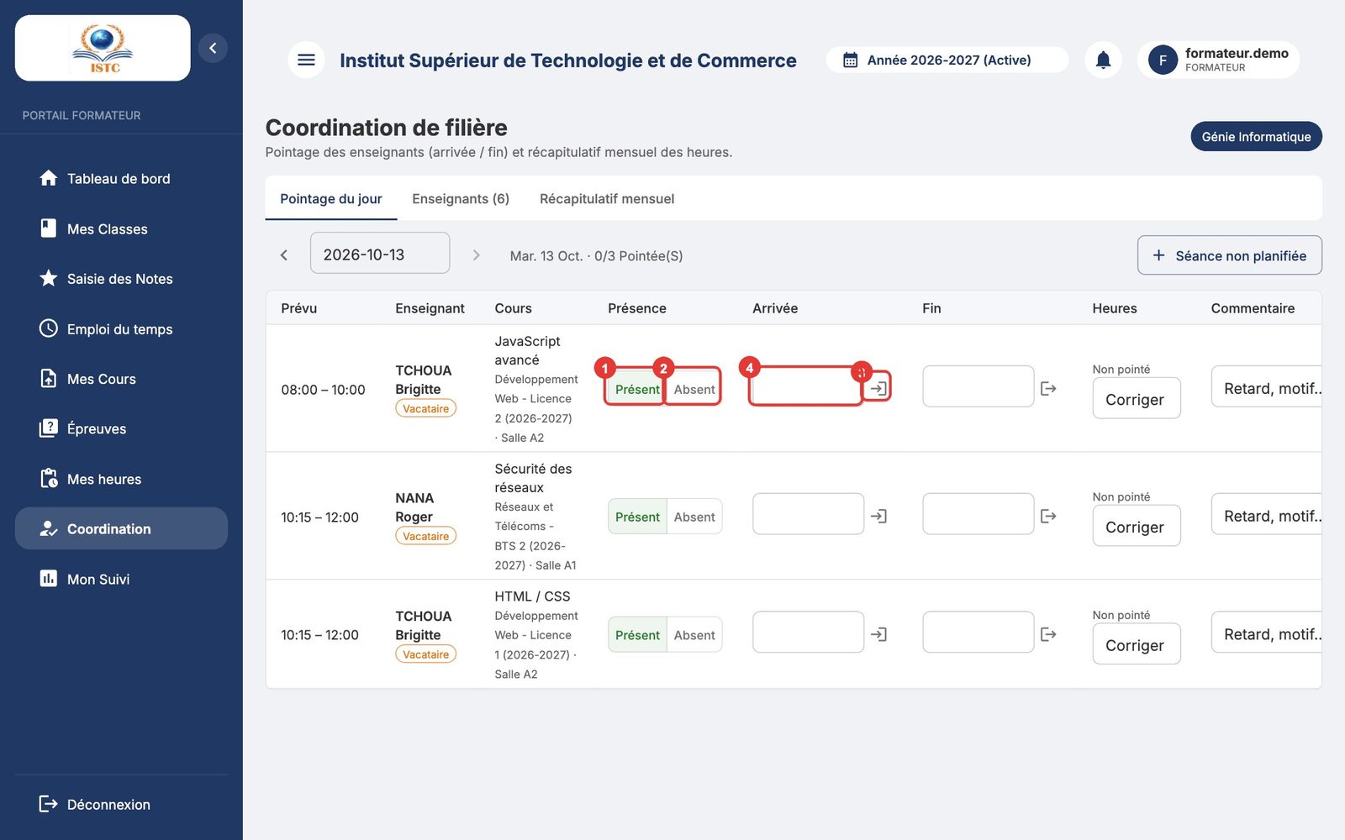Screen dimensions: 1345x840
Task: Open Emploi du temps
Action: coord(121,328)
